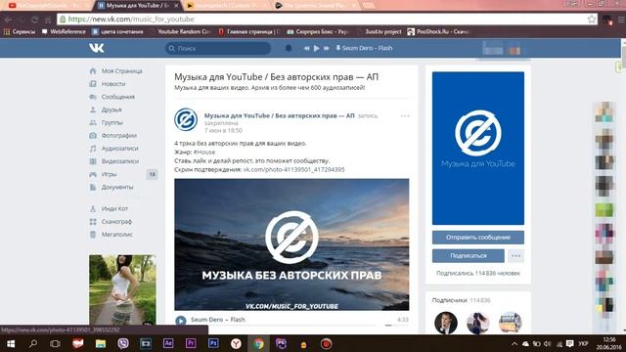Open the pinned post's three-dot menu
This screenshot has width=626, height=352.
(x=405, y=116)
